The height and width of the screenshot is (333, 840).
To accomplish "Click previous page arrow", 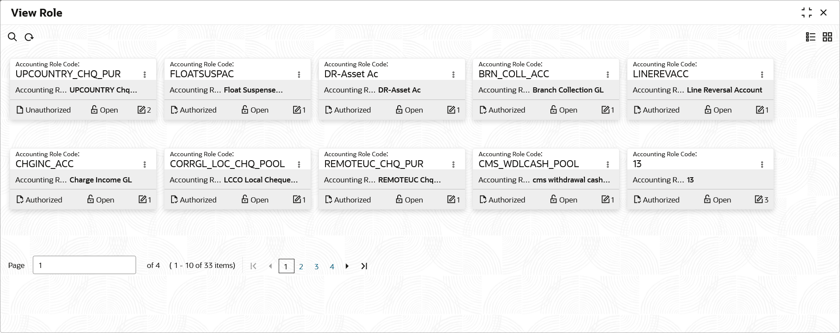I will pos(270,266).
